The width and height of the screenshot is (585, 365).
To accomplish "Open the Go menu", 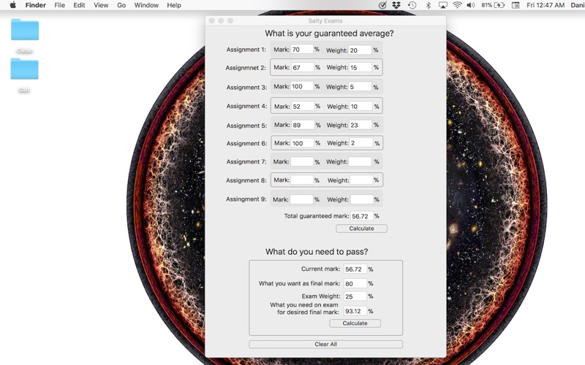I will click(x=121, y=5).
